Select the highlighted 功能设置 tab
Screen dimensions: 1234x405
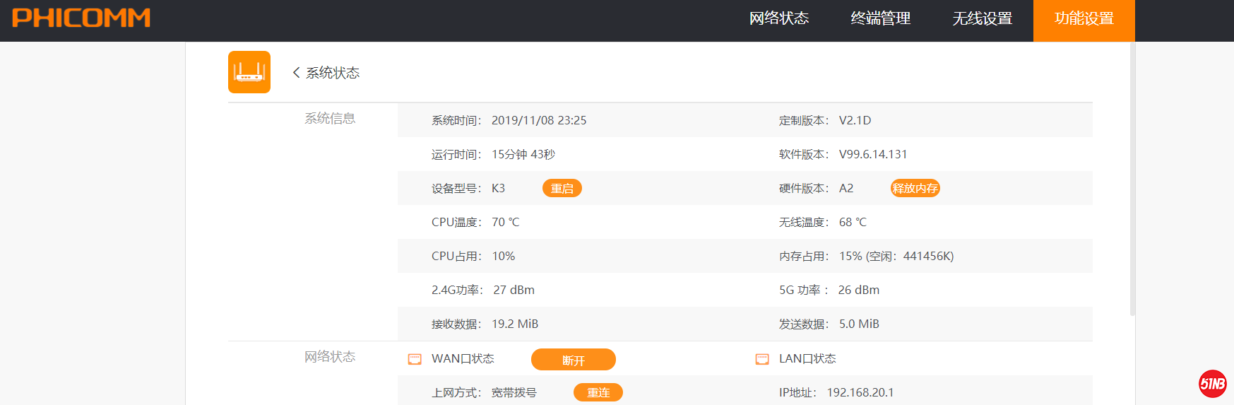click(1084, 19)
